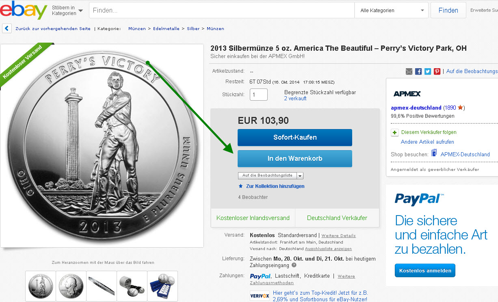Select the coin edge side-view thumbnail

coord(102,286)
